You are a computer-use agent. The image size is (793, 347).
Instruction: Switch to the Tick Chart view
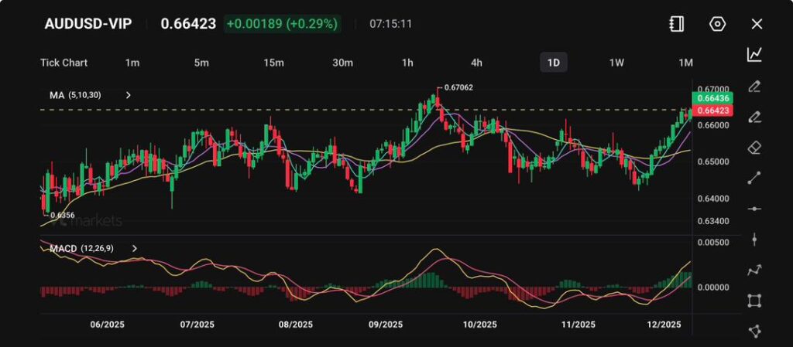pos(64,63)
